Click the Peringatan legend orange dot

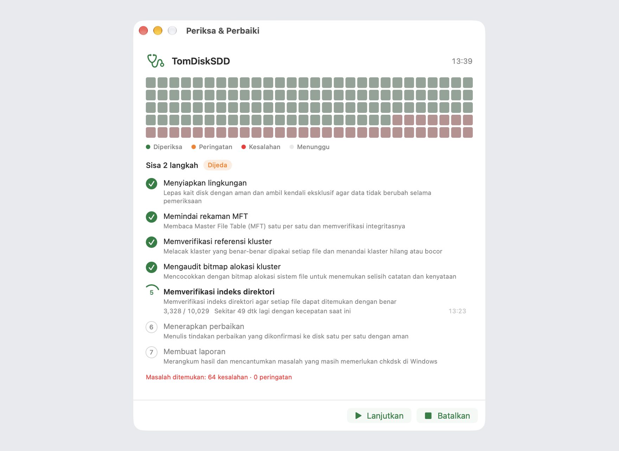click(193, 147)
